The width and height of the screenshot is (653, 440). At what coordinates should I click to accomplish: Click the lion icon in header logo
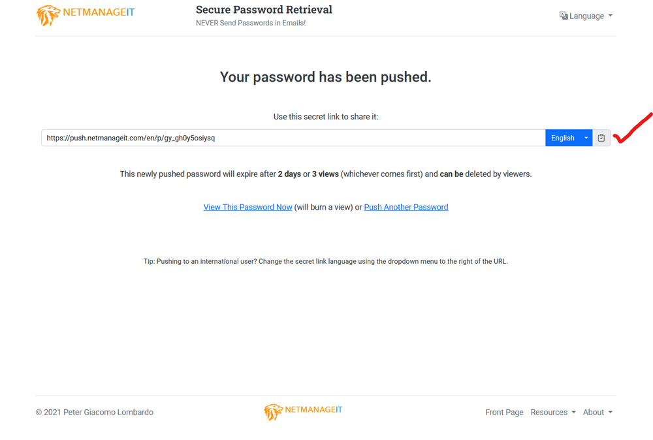(x=48, y=15)
